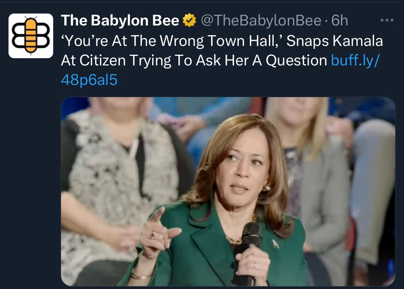This screenshot has height=289, width=404.
Task: Open the attached town hall photo
Action: tap(228, 192)
